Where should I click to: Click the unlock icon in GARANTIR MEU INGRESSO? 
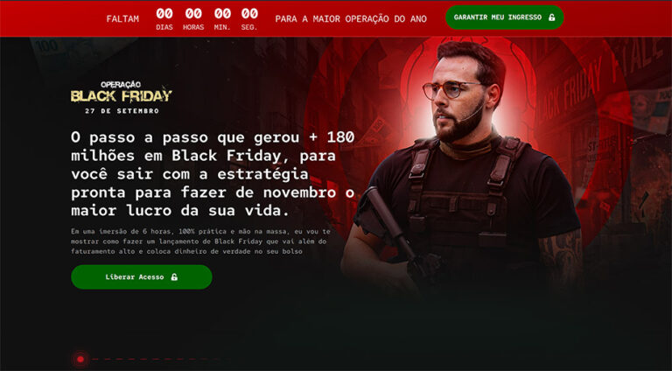click(552, 17)
